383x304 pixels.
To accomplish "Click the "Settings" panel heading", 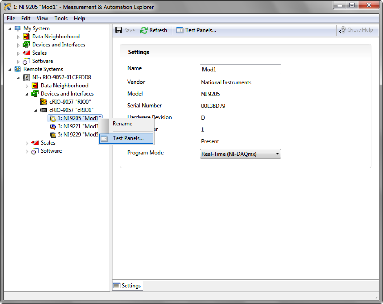I will [x=139, y=52].
